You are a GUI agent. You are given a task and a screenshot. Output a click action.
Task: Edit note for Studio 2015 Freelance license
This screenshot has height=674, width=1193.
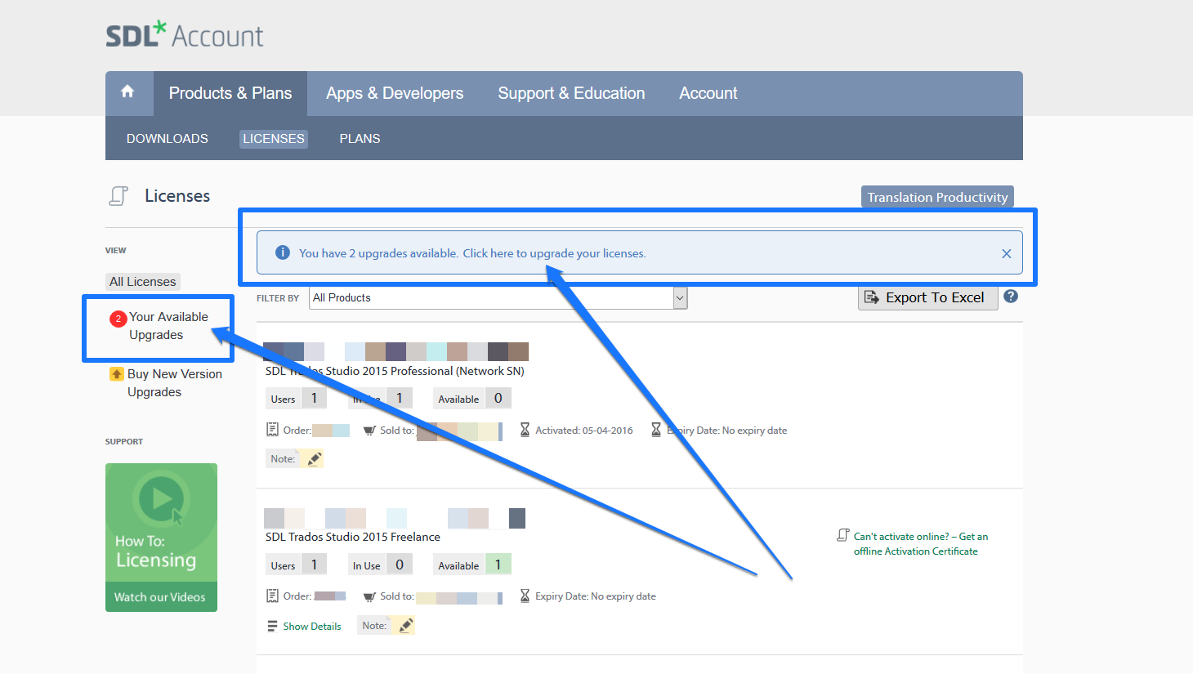click(x=405, y=626)
